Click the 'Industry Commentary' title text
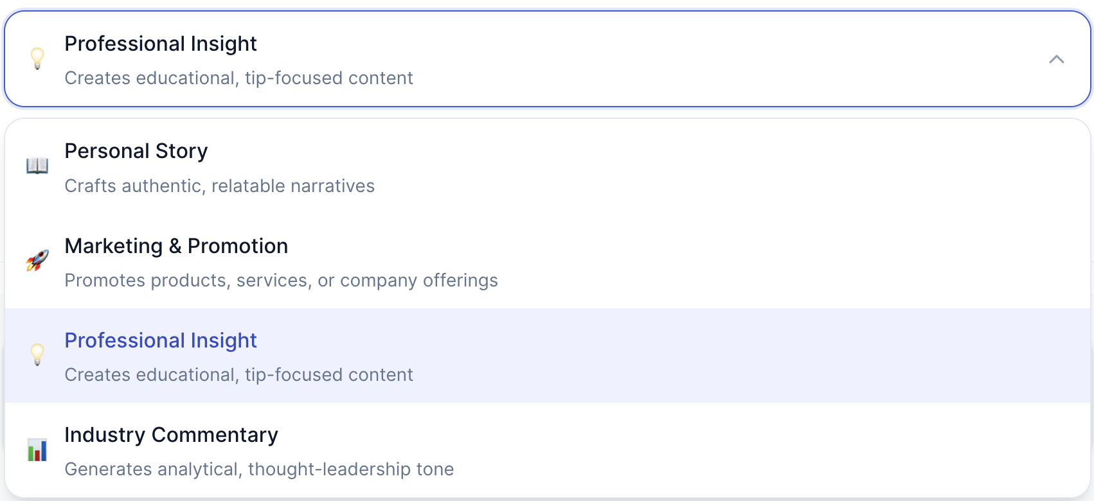The height and width of the screenshot is (501, 1094). [x=171, y=435]
